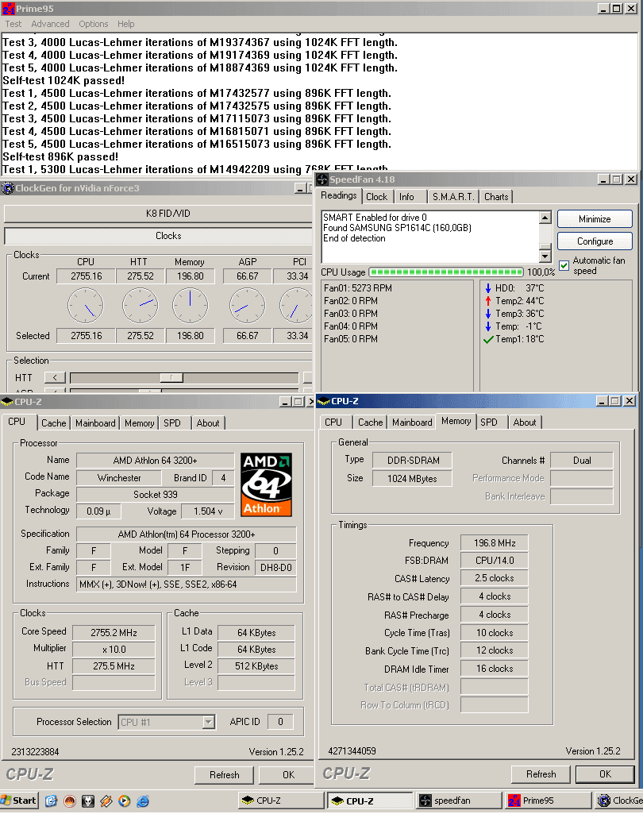Click the memory Frequency 196.8 MHz field
Viewport: 643px width, 814px height.
pos(494,543)
